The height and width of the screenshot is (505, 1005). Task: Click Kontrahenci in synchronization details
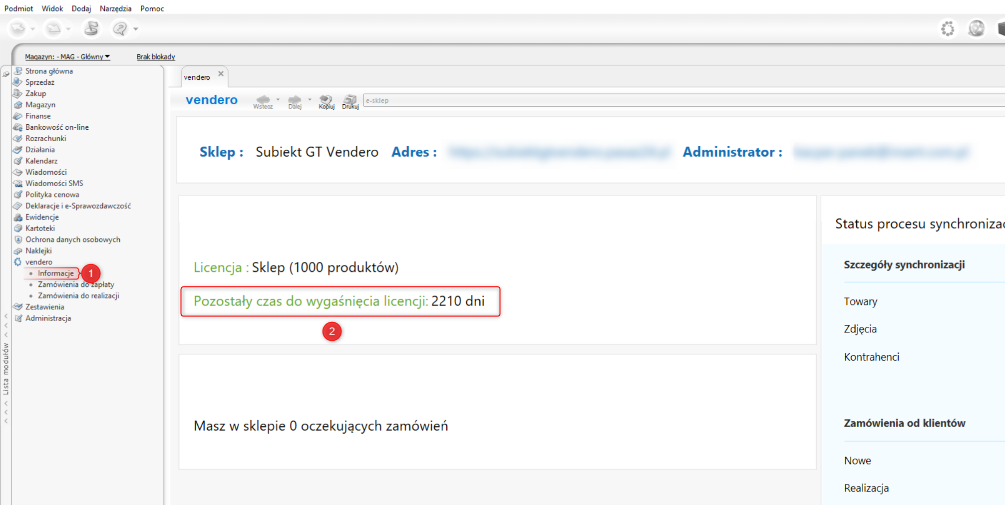click(x=872, y=357)
